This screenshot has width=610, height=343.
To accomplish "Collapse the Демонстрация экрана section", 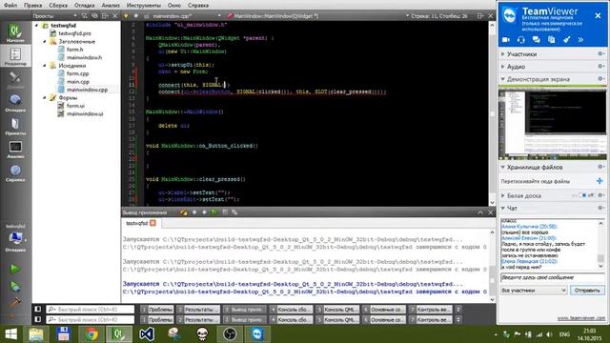I will (x=503, y=79).
